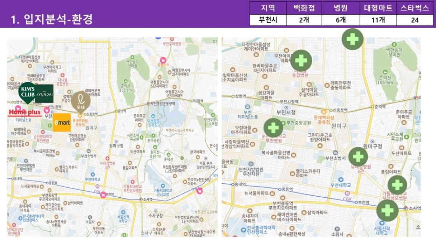Click the green cross on 뉴대성병원 3관
The width and height of the screenshot is (436, 245).
[358, 157]
